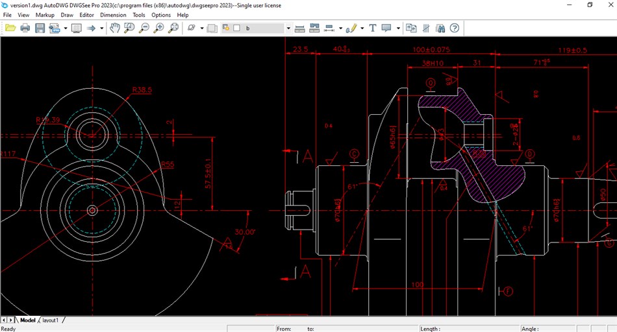This screenshot has height=332, width=617.
Task: Select the measure length ruler tool
Action: pos(300,28)
